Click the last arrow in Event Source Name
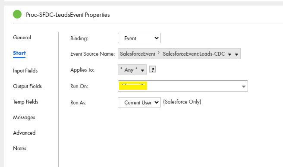Screen dimensions: 283x167 point(236,54)
